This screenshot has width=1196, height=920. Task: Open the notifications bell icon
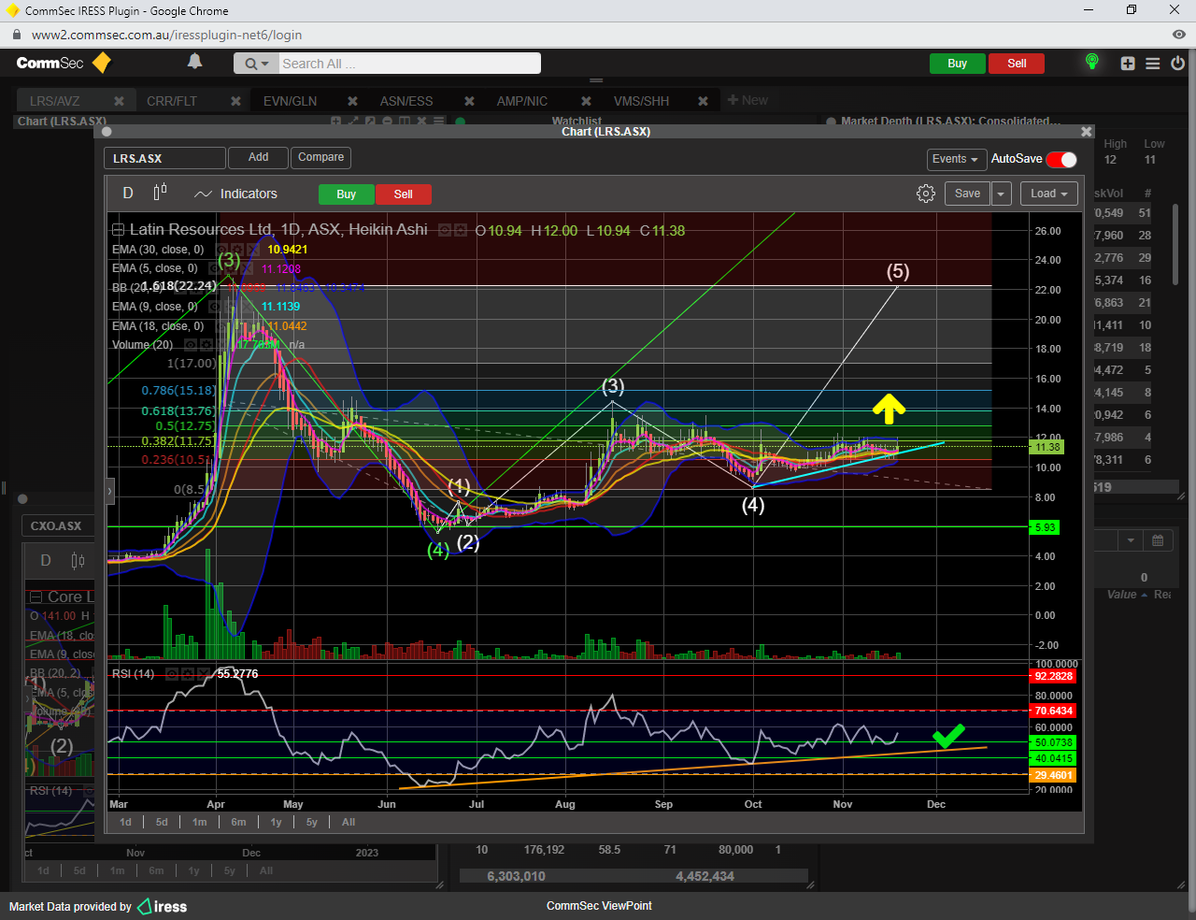pos(194,62)
